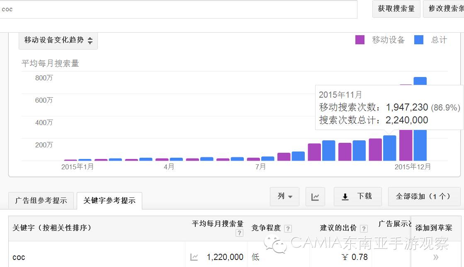Click the blue 总计 legend swatch
This screenshot has height=267, width=464.
point(419,40)
